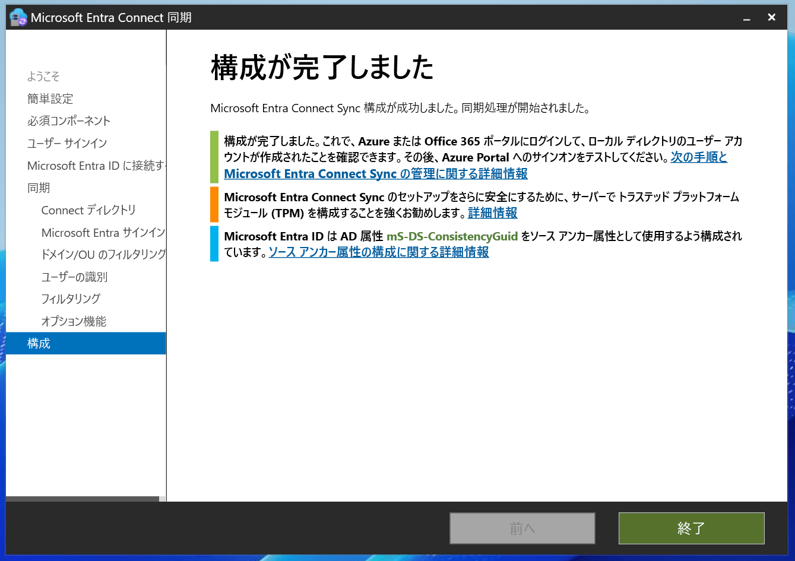Select the オプション機能 sub-step
This screenshot has height=561, width=795.
coord(74,321)
